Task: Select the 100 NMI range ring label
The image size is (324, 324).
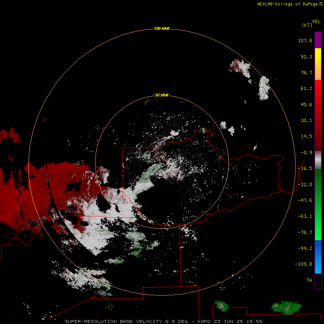Action: click(162, 28)
